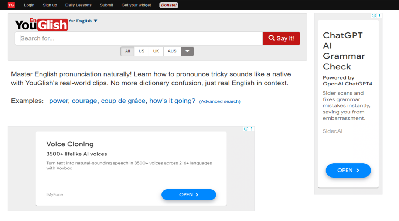Screen dimensions: 399x221
Task: Select the All accents filter
Action: point(127,51)
